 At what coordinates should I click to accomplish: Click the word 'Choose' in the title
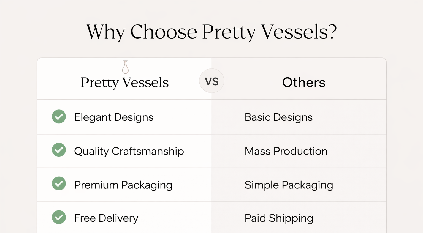pos(164,32)
